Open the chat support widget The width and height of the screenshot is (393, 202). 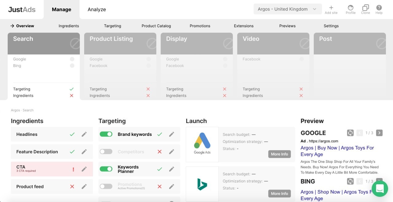tap(380, 189)
